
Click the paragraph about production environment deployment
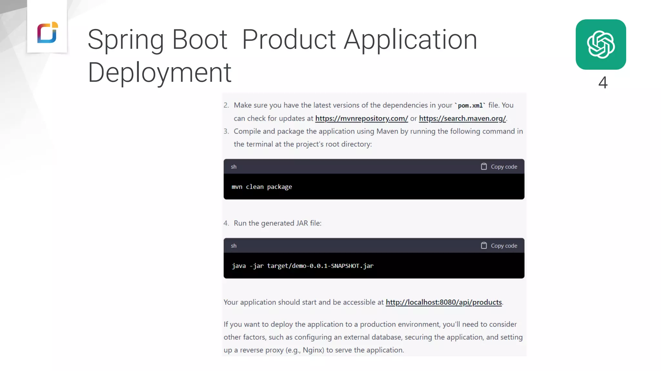click(373, 337)
